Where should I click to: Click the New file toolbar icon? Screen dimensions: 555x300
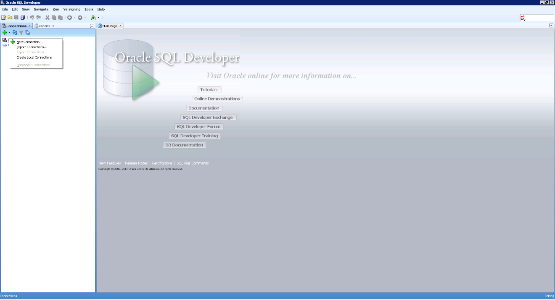click(3, 18)
